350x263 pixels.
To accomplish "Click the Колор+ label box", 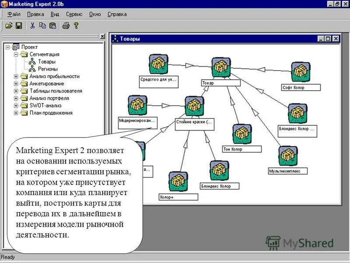I will pos(178,197).
